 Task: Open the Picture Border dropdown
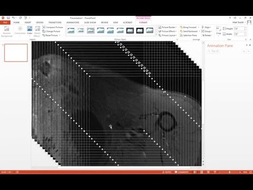tap(168, 27)
